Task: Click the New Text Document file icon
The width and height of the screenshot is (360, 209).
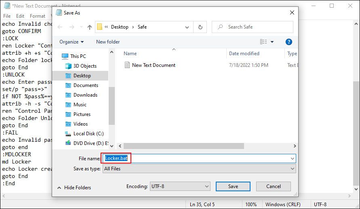Action: (127, 65)
